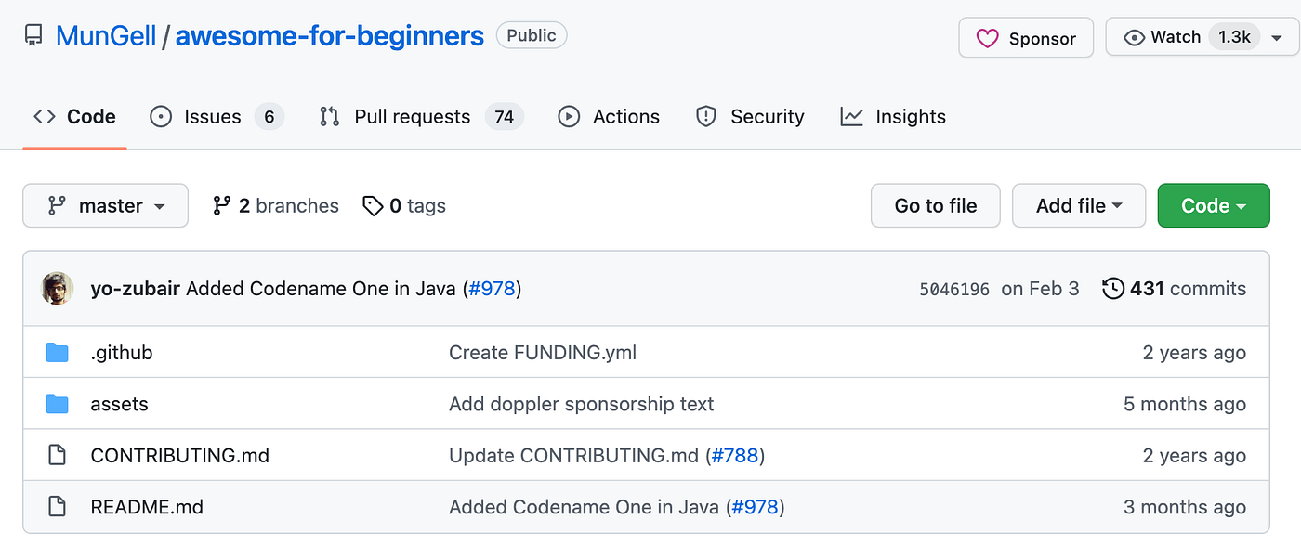Click the Security shield icon

[706, 116]
